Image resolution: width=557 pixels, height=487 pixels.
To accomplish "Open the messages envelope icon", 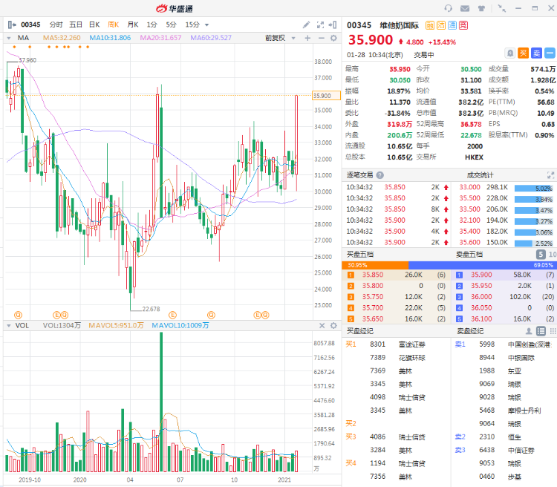I will 465,8.
